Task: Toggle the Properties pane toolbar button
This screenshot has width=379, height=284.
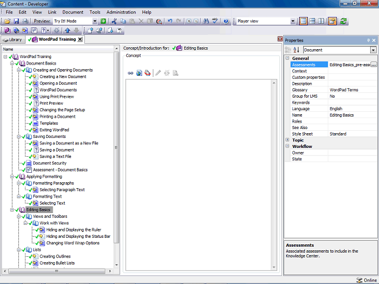Action: pos(332,21)
